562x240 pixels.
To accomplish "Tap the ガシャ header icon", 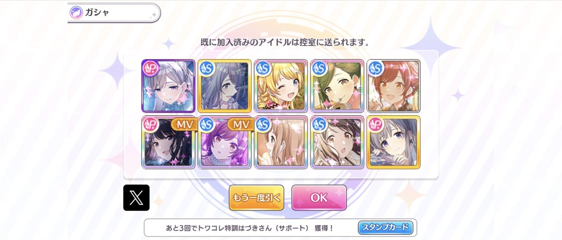I will pyautogui.click(x=76, y=12).
